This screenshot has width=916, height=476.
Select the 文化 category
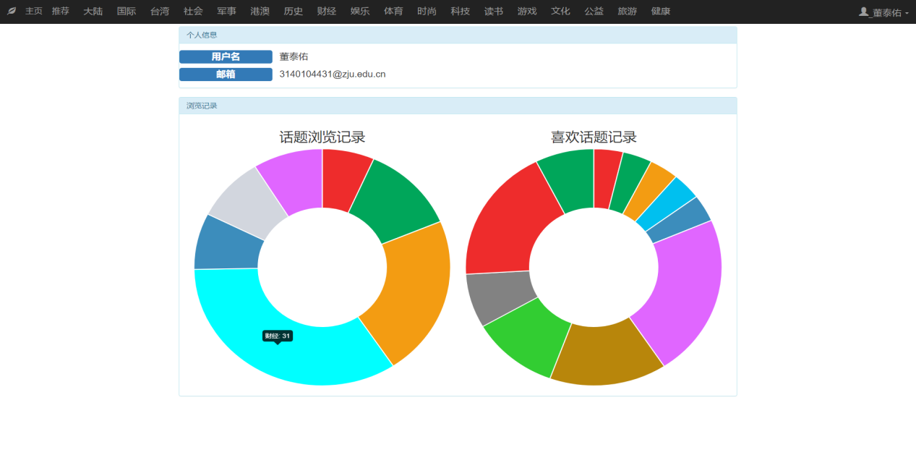pyautogui.click(x=560, y=12)
